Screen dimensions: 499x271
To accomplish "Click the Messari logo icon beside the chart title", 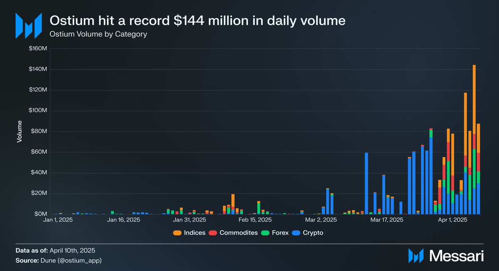I will 29,26.
